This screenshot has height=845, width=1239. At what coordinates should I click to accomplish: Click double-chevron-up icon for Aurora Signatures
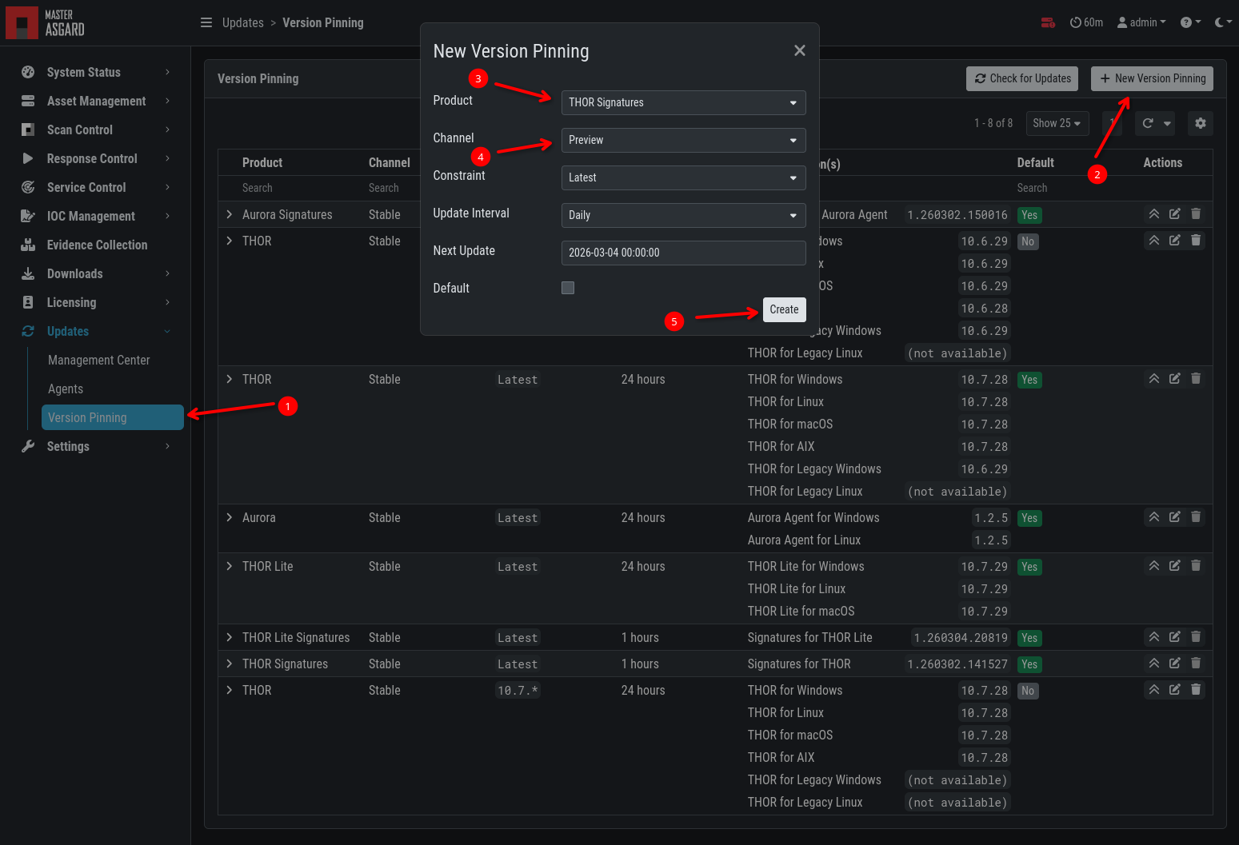click(1153, 213)
